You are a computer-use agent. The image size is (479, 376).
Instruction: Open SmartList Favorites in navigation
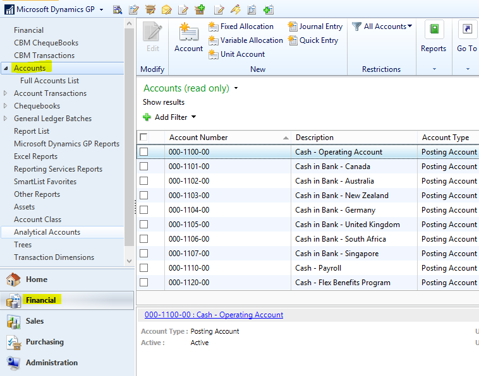pyautogui.click(x=45, y=182)
